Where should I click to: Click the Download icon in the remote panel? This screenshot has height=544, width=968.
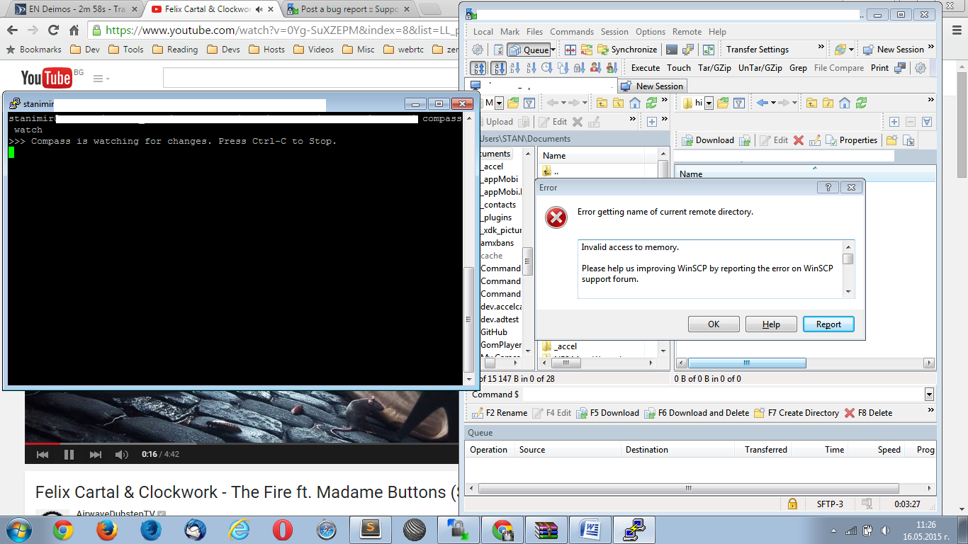(x=687, y=140)
